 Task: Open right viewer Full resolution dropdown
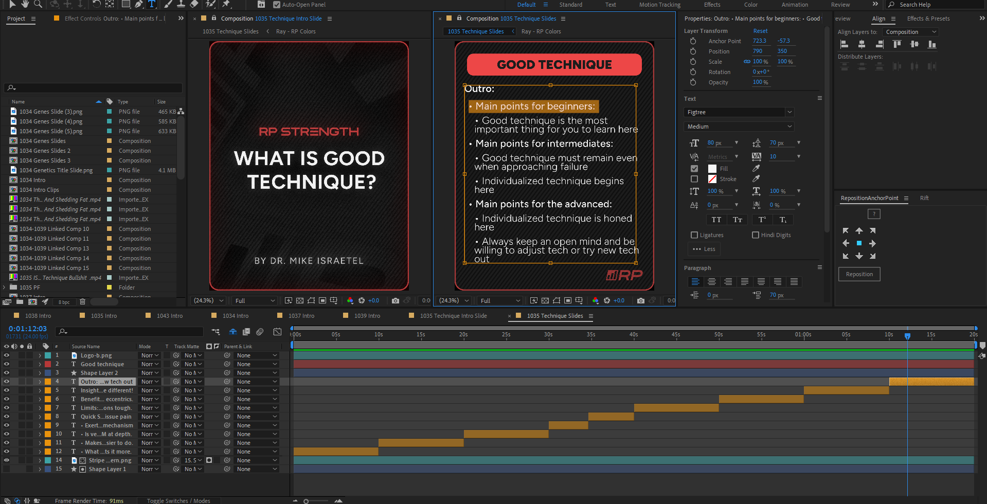point(499,300)
